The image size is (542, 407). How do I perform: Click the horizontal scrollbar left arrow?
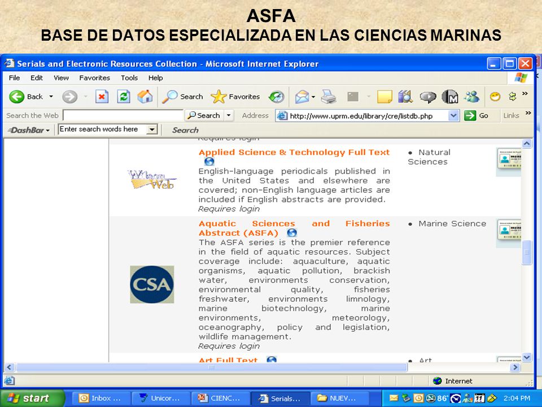pos(10,367)
